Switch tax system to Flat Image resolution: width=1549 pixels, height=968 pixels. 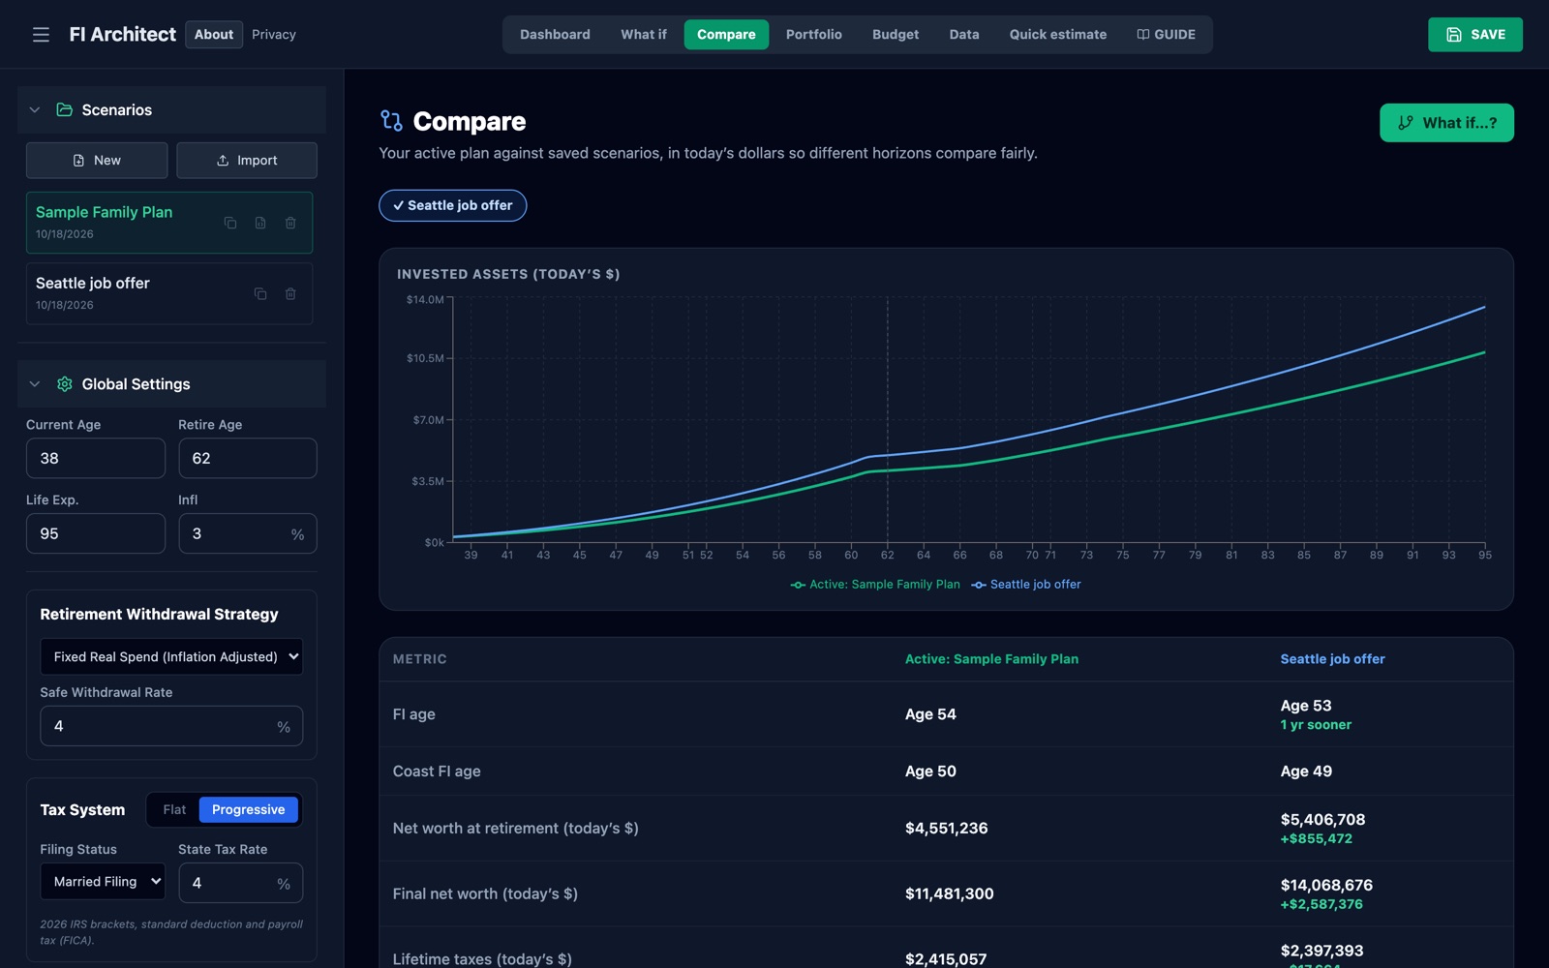click(x=174, y=810)
